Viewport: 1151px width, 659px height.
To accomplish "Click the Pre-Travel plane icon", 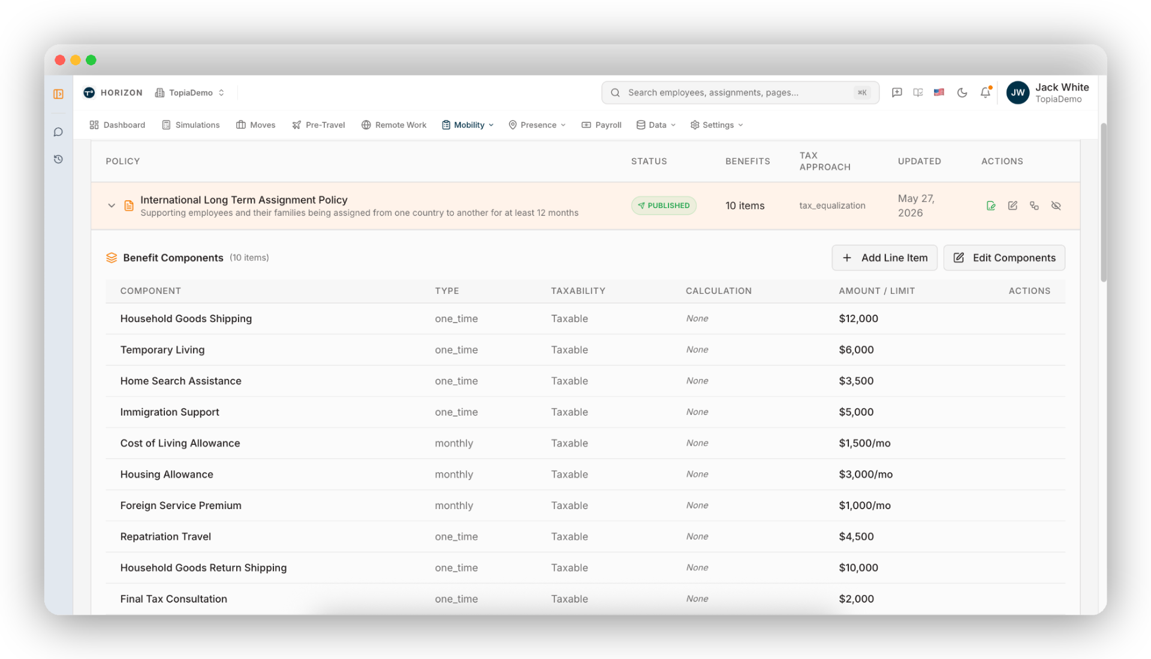I will point(296,125).
